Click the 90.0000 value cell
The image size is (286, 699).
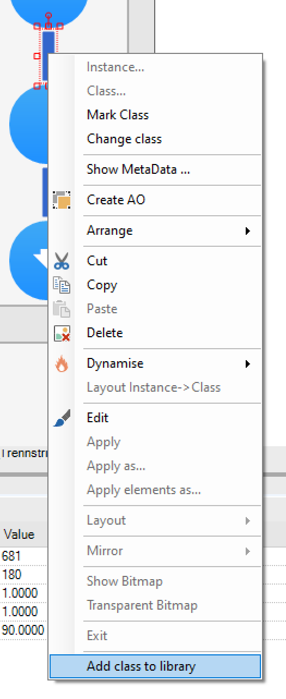pos(23,630)
